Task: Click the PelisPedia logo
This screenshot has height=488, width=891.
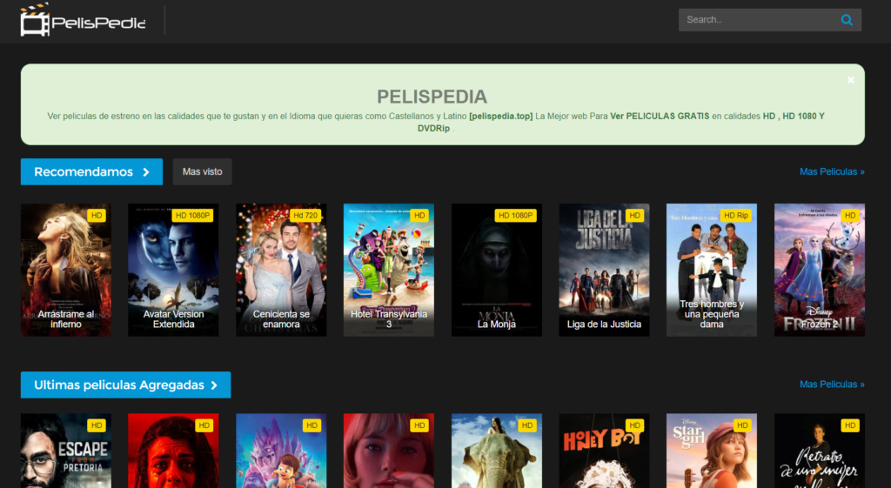Action: pos(83,20)
